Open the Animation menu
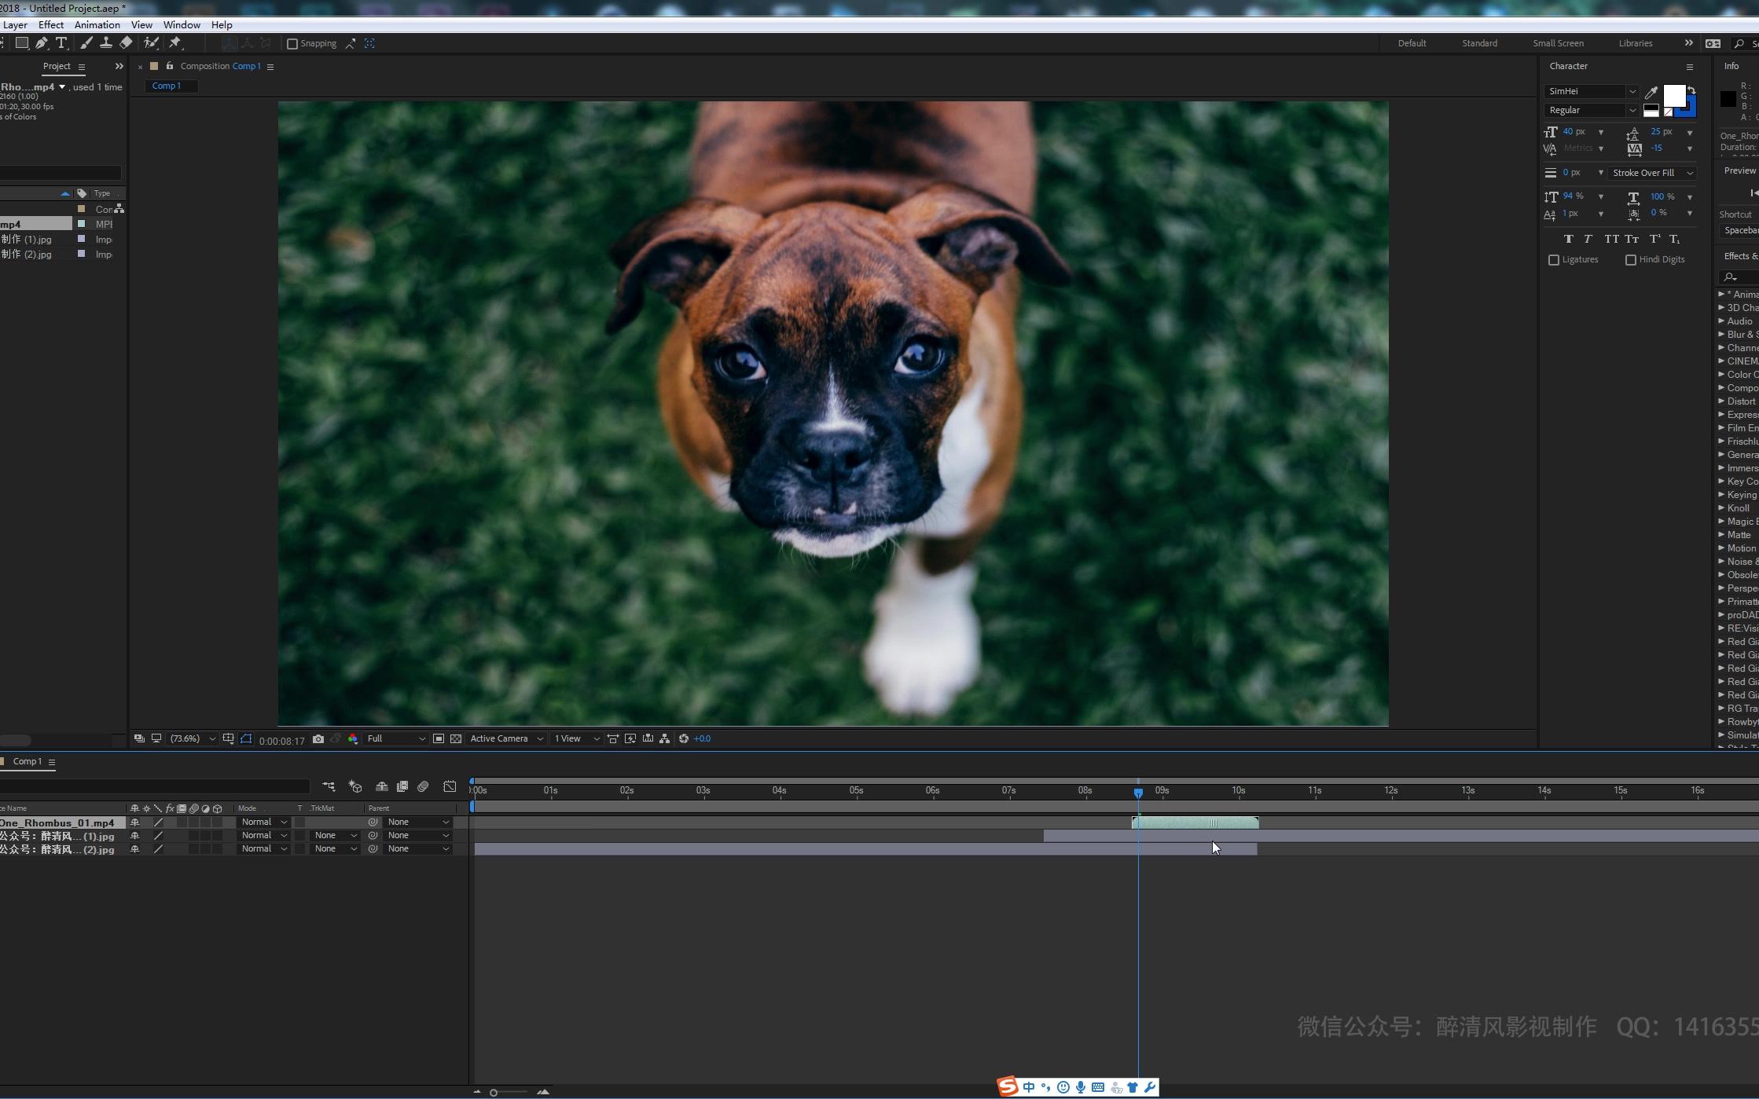 (97, 25)
